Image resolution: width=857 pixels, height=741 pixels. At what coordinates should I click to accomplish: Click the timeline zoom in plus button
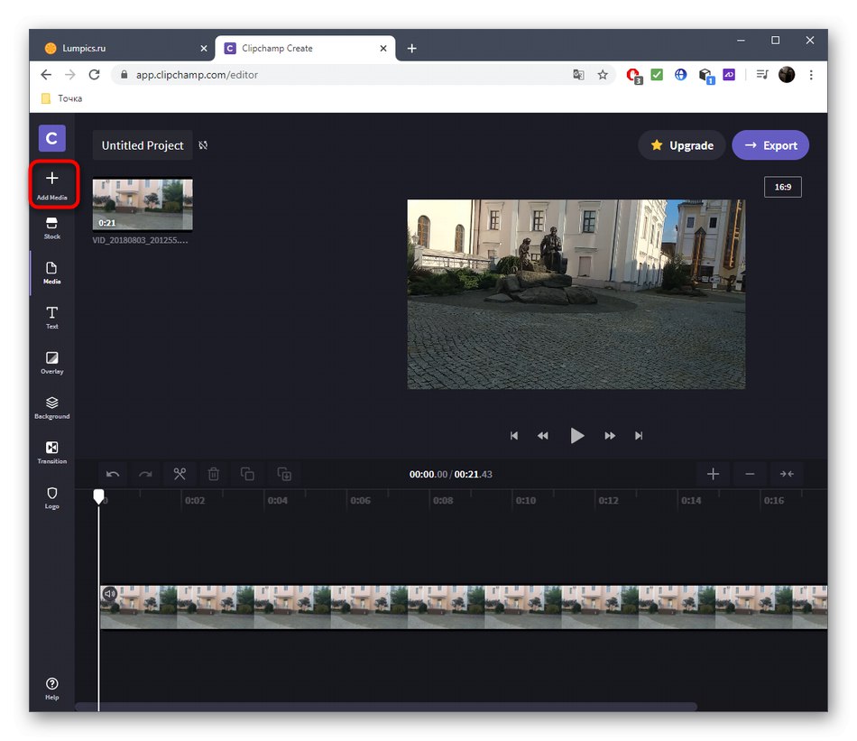pyautogui.click(x=713, y=474)
